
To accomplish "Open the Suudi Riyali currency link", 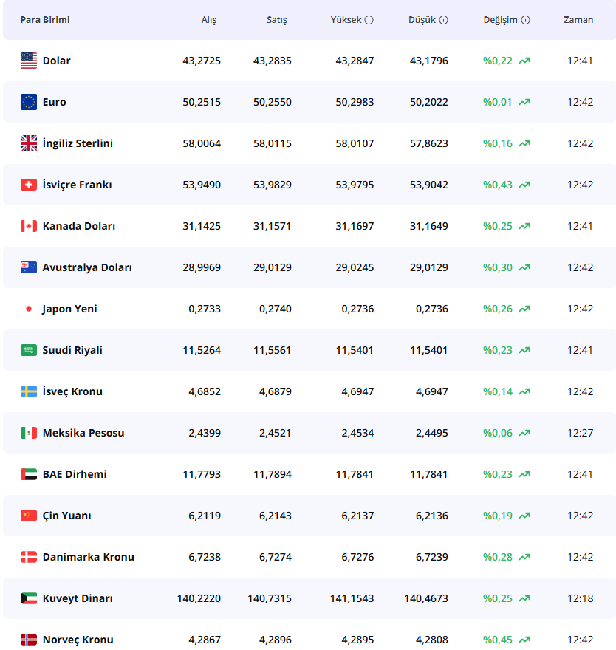I will [x=72, y=350].
